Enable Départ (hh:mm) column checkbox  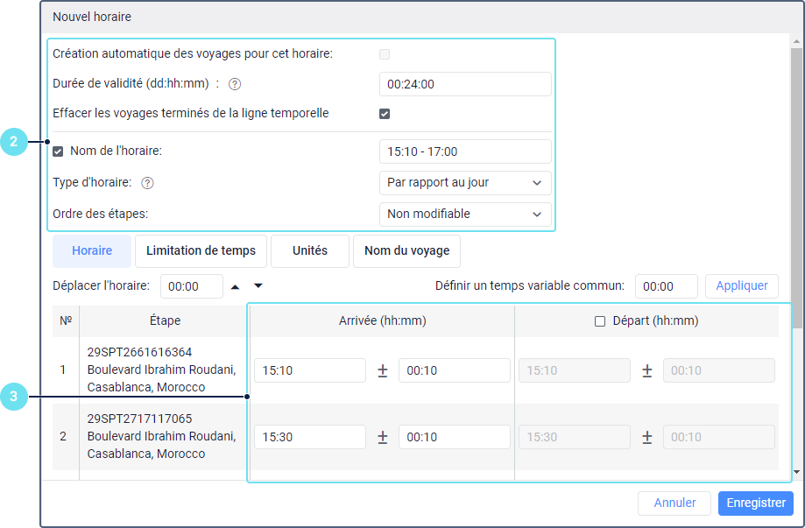click(600, 321)
